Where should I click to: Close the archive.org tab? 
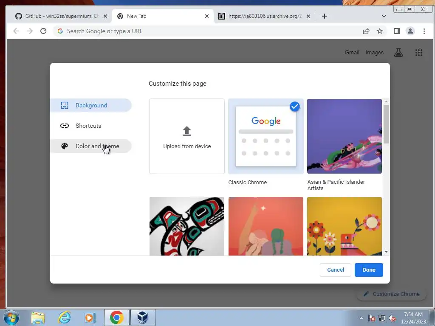point(308,17)
